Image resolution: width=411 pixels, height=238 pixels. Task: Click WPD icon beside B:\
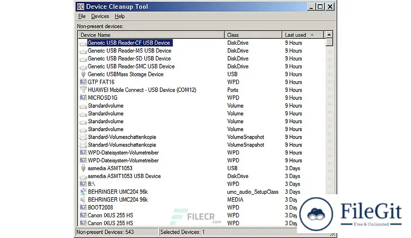coord(83,184)
